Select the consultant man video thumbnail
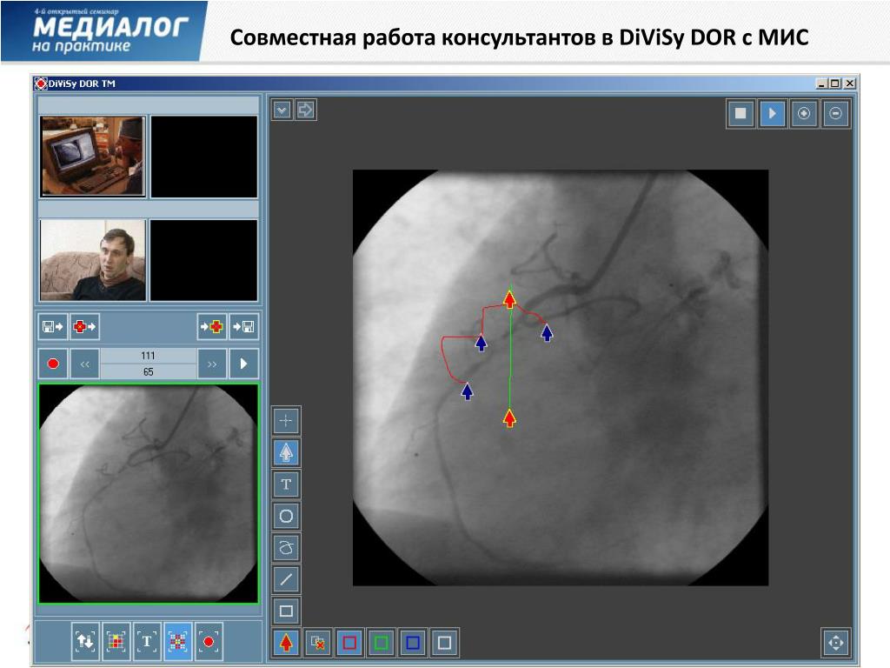The width and height of the screenshot is (890, 668). pos(92,260)
